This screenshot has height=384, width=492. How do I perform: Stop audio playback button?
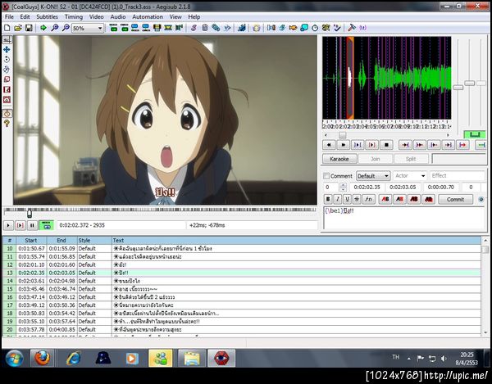(x=386, y=145)
